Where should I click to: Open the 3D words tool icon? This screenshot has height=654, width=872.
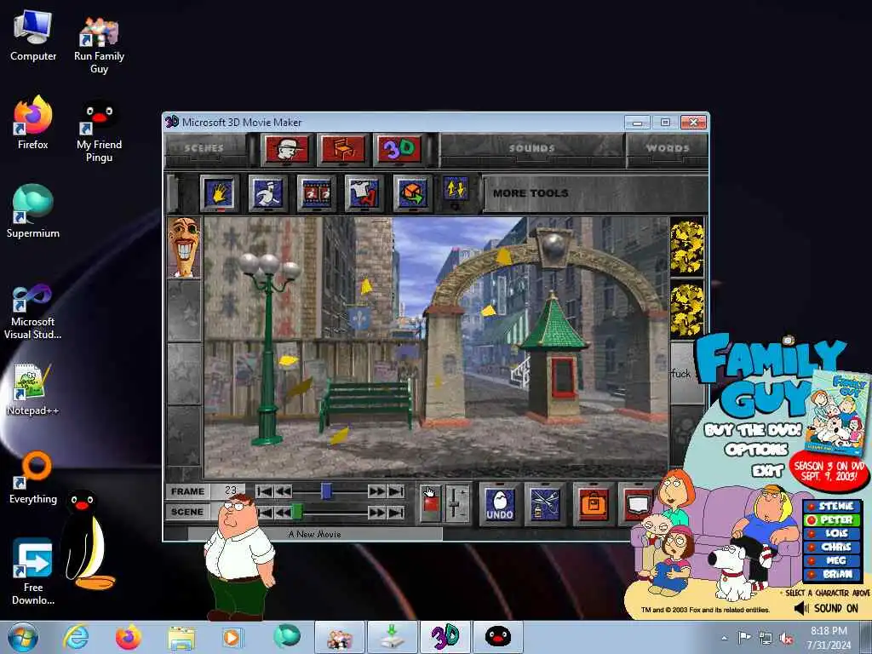tap(399, 149)
